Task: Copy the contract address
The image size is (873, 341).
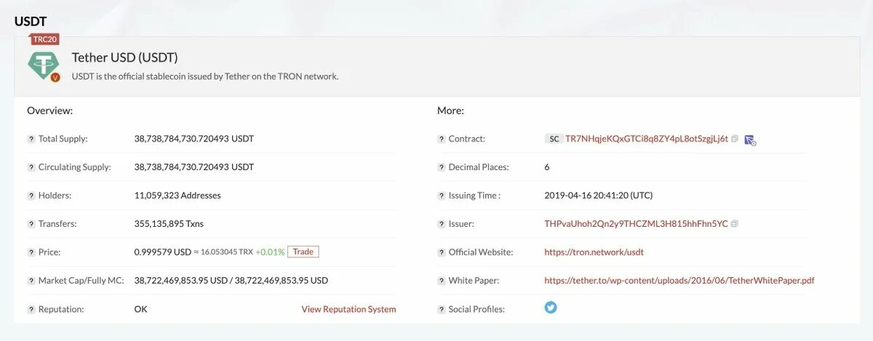Action: click(735, 139)
